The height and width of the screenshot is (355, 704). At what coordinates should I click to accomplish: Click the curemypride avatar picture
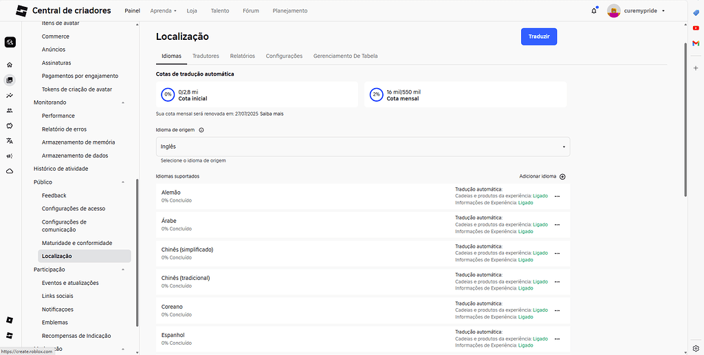click(614, 11)
